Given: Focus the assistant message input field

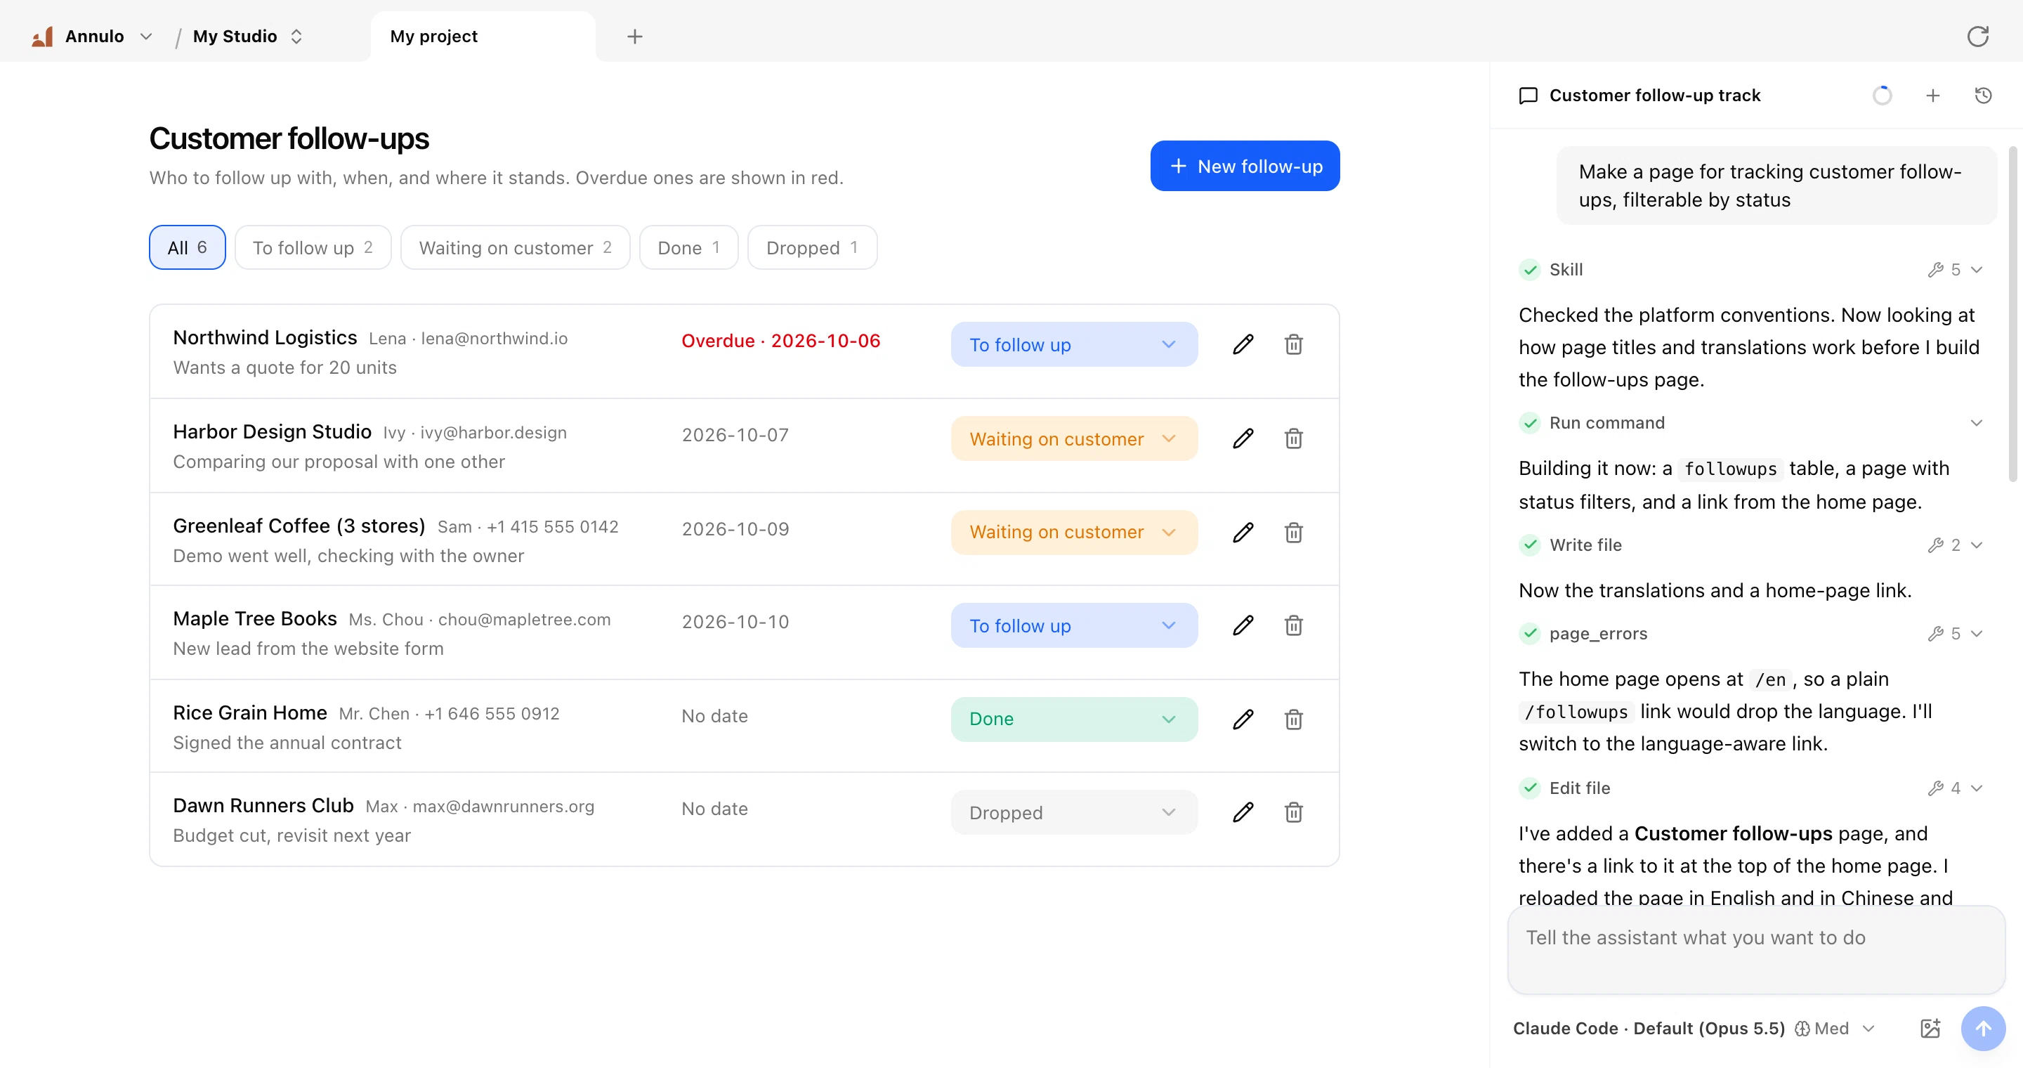Looking at the screenshot, I should pos(1756,949).
